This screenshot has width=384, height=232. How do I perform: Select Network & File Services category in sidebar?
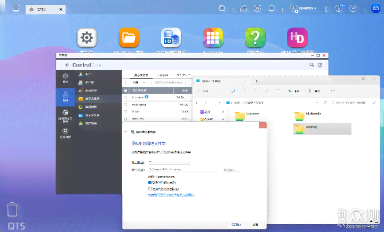pyautogui.click(x=66, y=116)
